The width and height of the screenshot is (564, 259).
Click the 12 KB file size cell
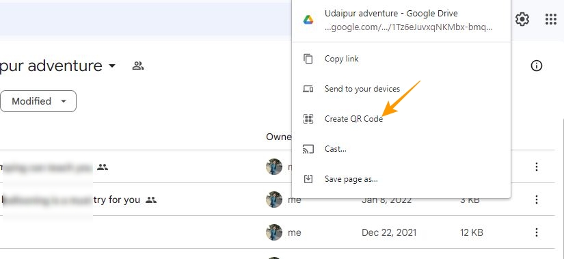click(x=472, y=232)
